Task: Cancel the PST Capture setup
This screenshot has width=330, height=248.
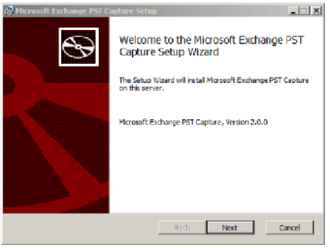Action: (x=290, y=227)
